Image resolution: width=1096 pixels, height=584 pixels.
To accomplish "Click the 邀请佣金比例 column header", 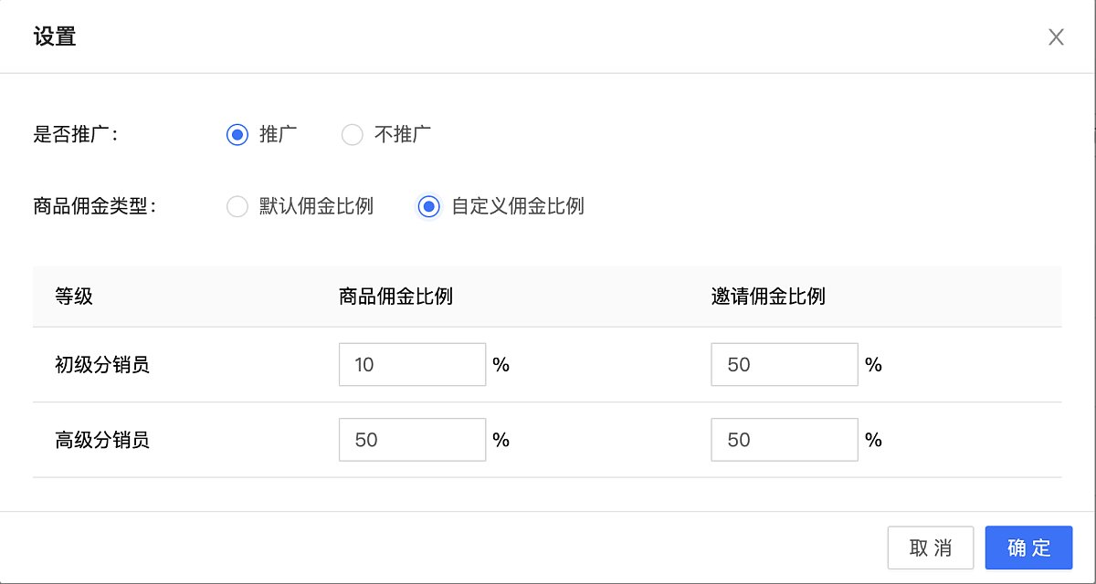I will tap(768, 297).
